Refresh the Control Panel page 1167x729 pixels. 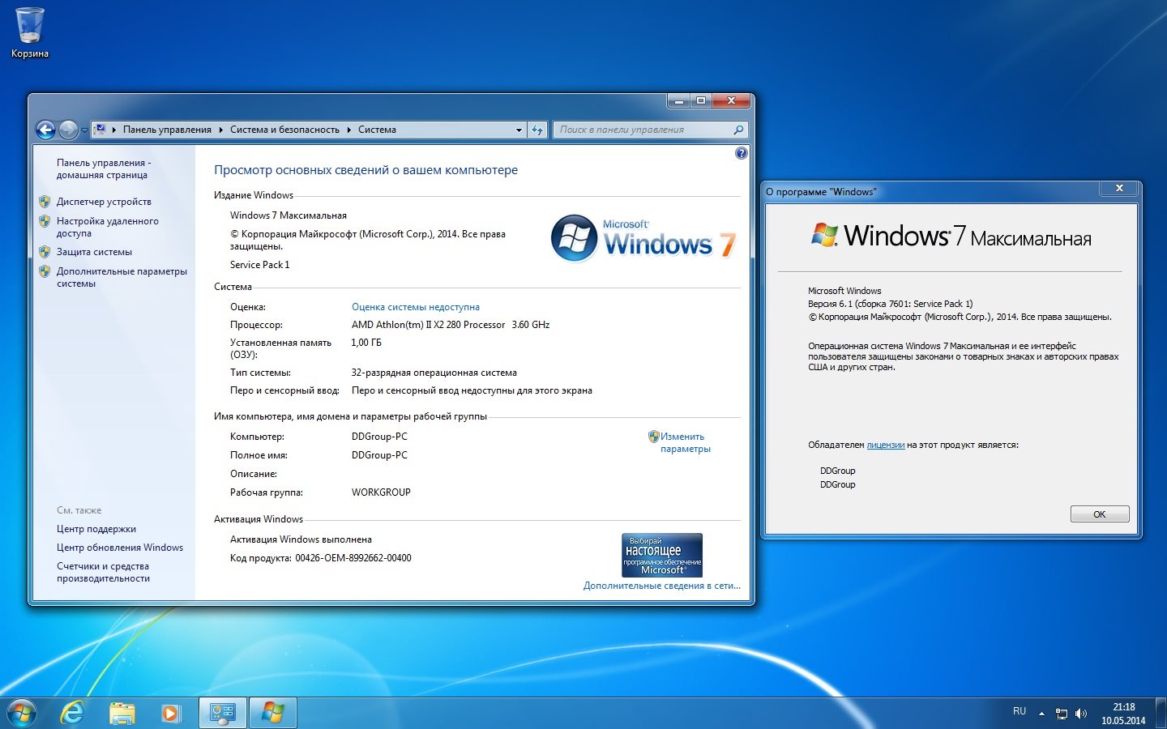pos(537,130)
